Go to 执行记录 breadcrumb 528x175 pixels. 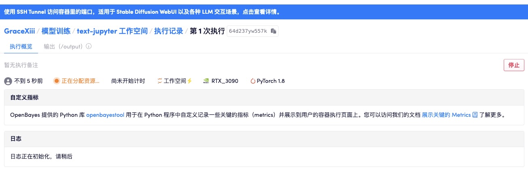pyautogui.click(x=168, y=31)
